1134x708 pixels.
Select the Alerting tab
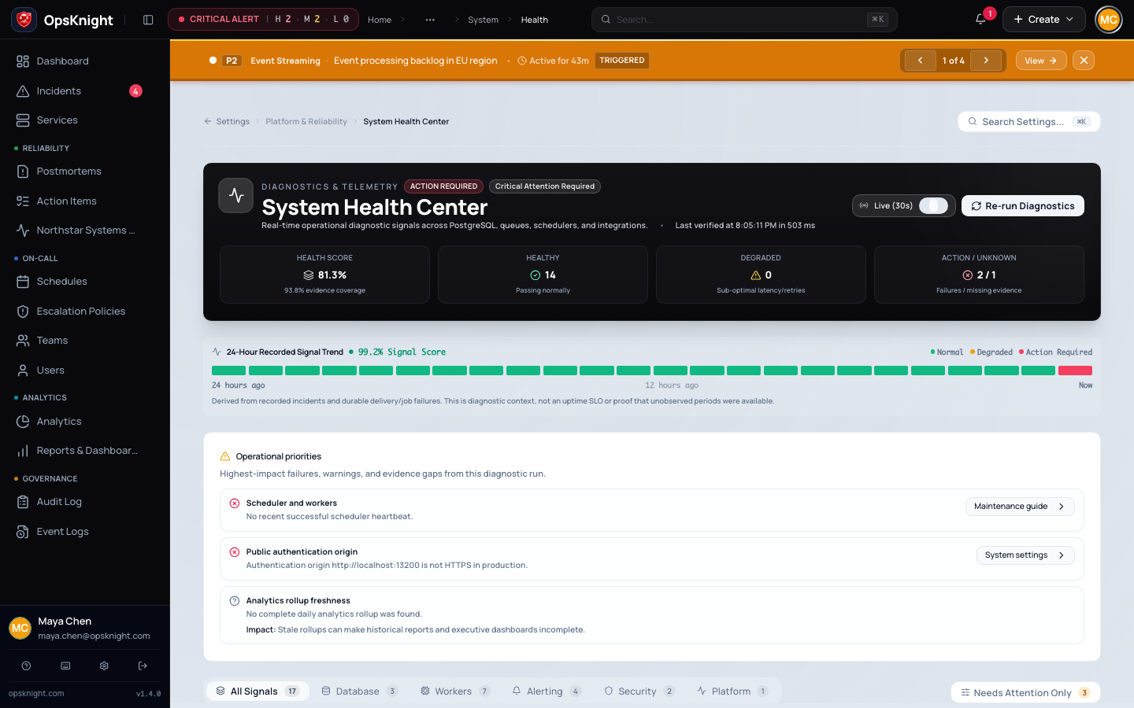pos(547,691)
